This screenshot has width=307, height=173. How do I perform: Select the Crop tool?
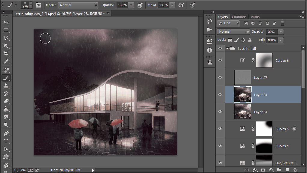coord(6,54)
